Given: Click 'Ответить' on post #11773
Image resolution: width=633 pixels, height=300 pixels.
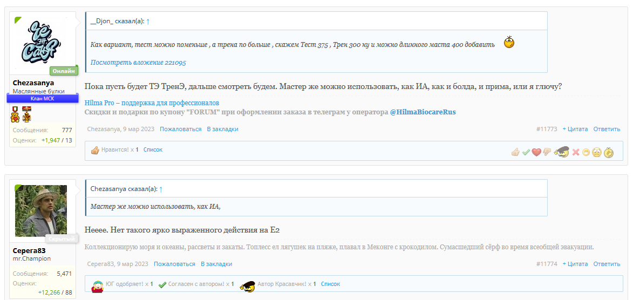Looking at the screenshot, I should pos(607,129).
